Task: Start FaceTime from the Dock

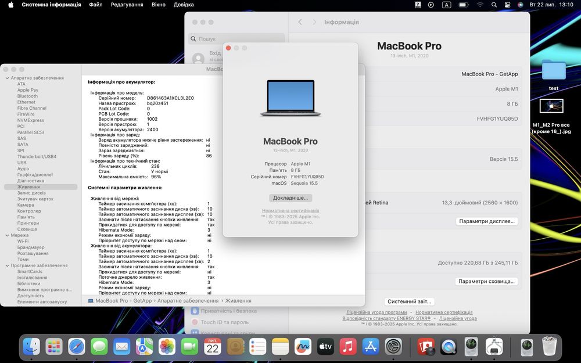Action: tap(190, 347)
